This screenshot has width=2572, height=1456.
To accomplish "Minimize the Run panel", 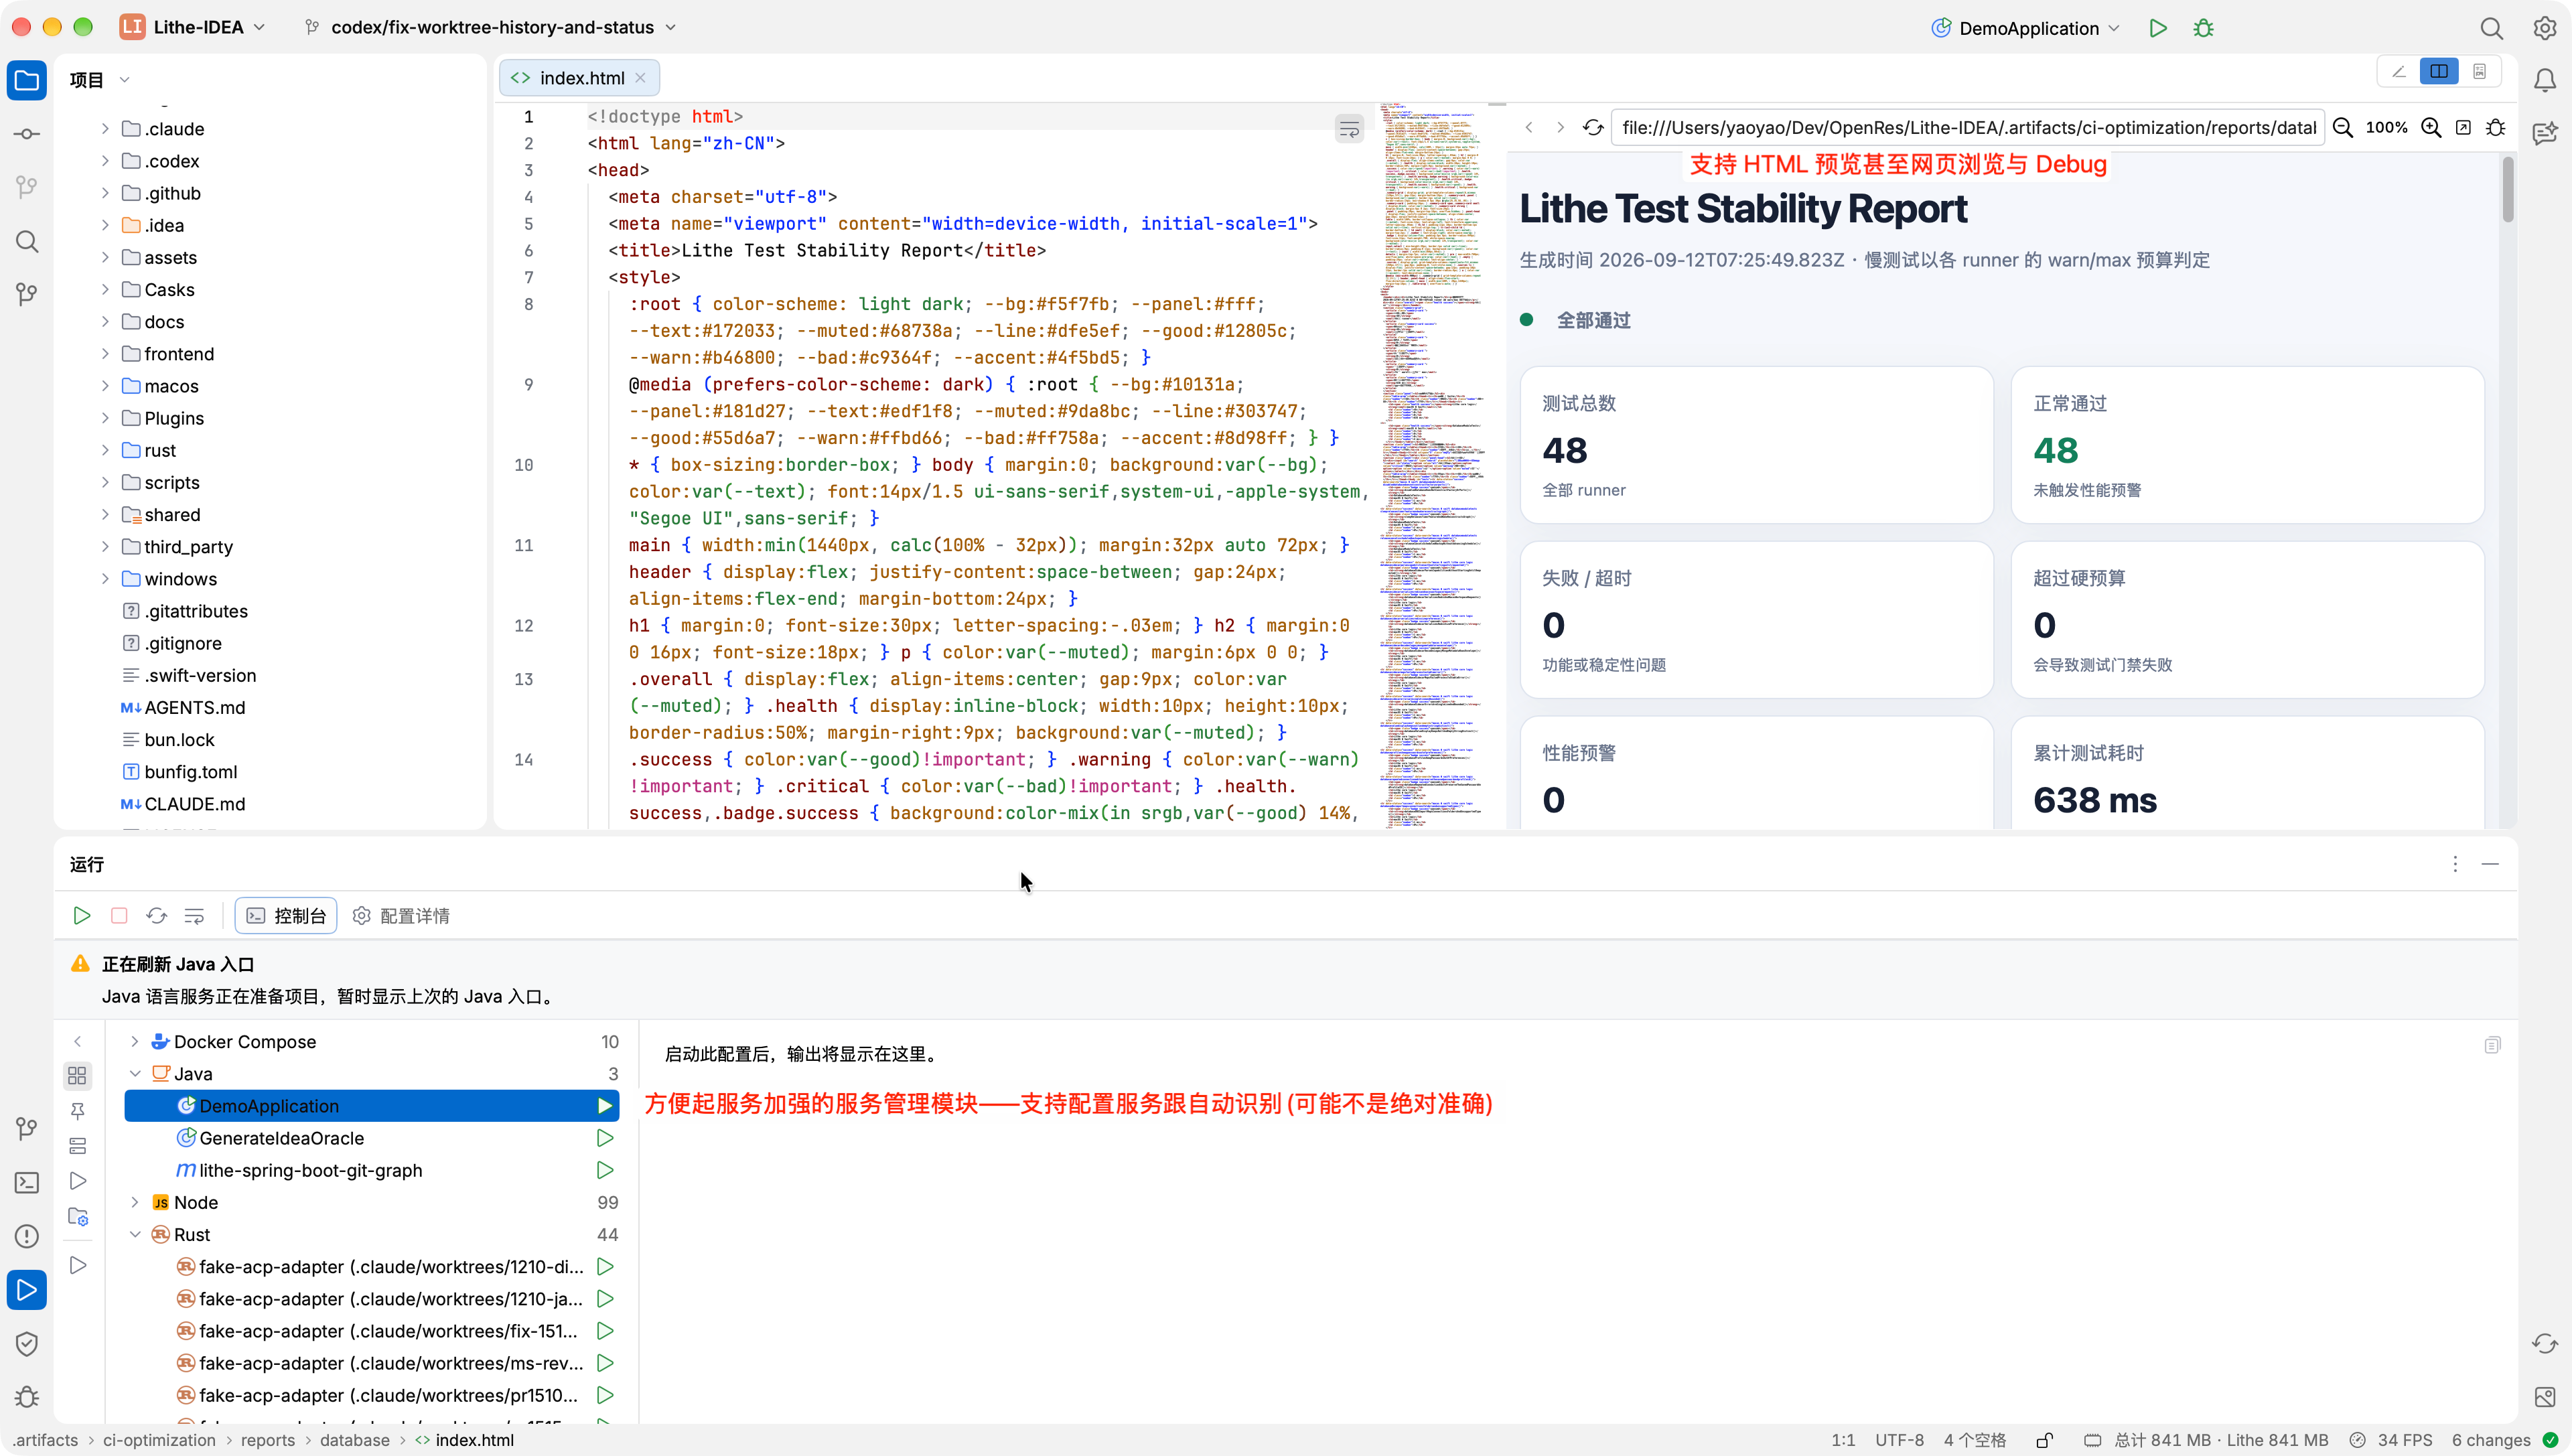I will click(2490, 863).
